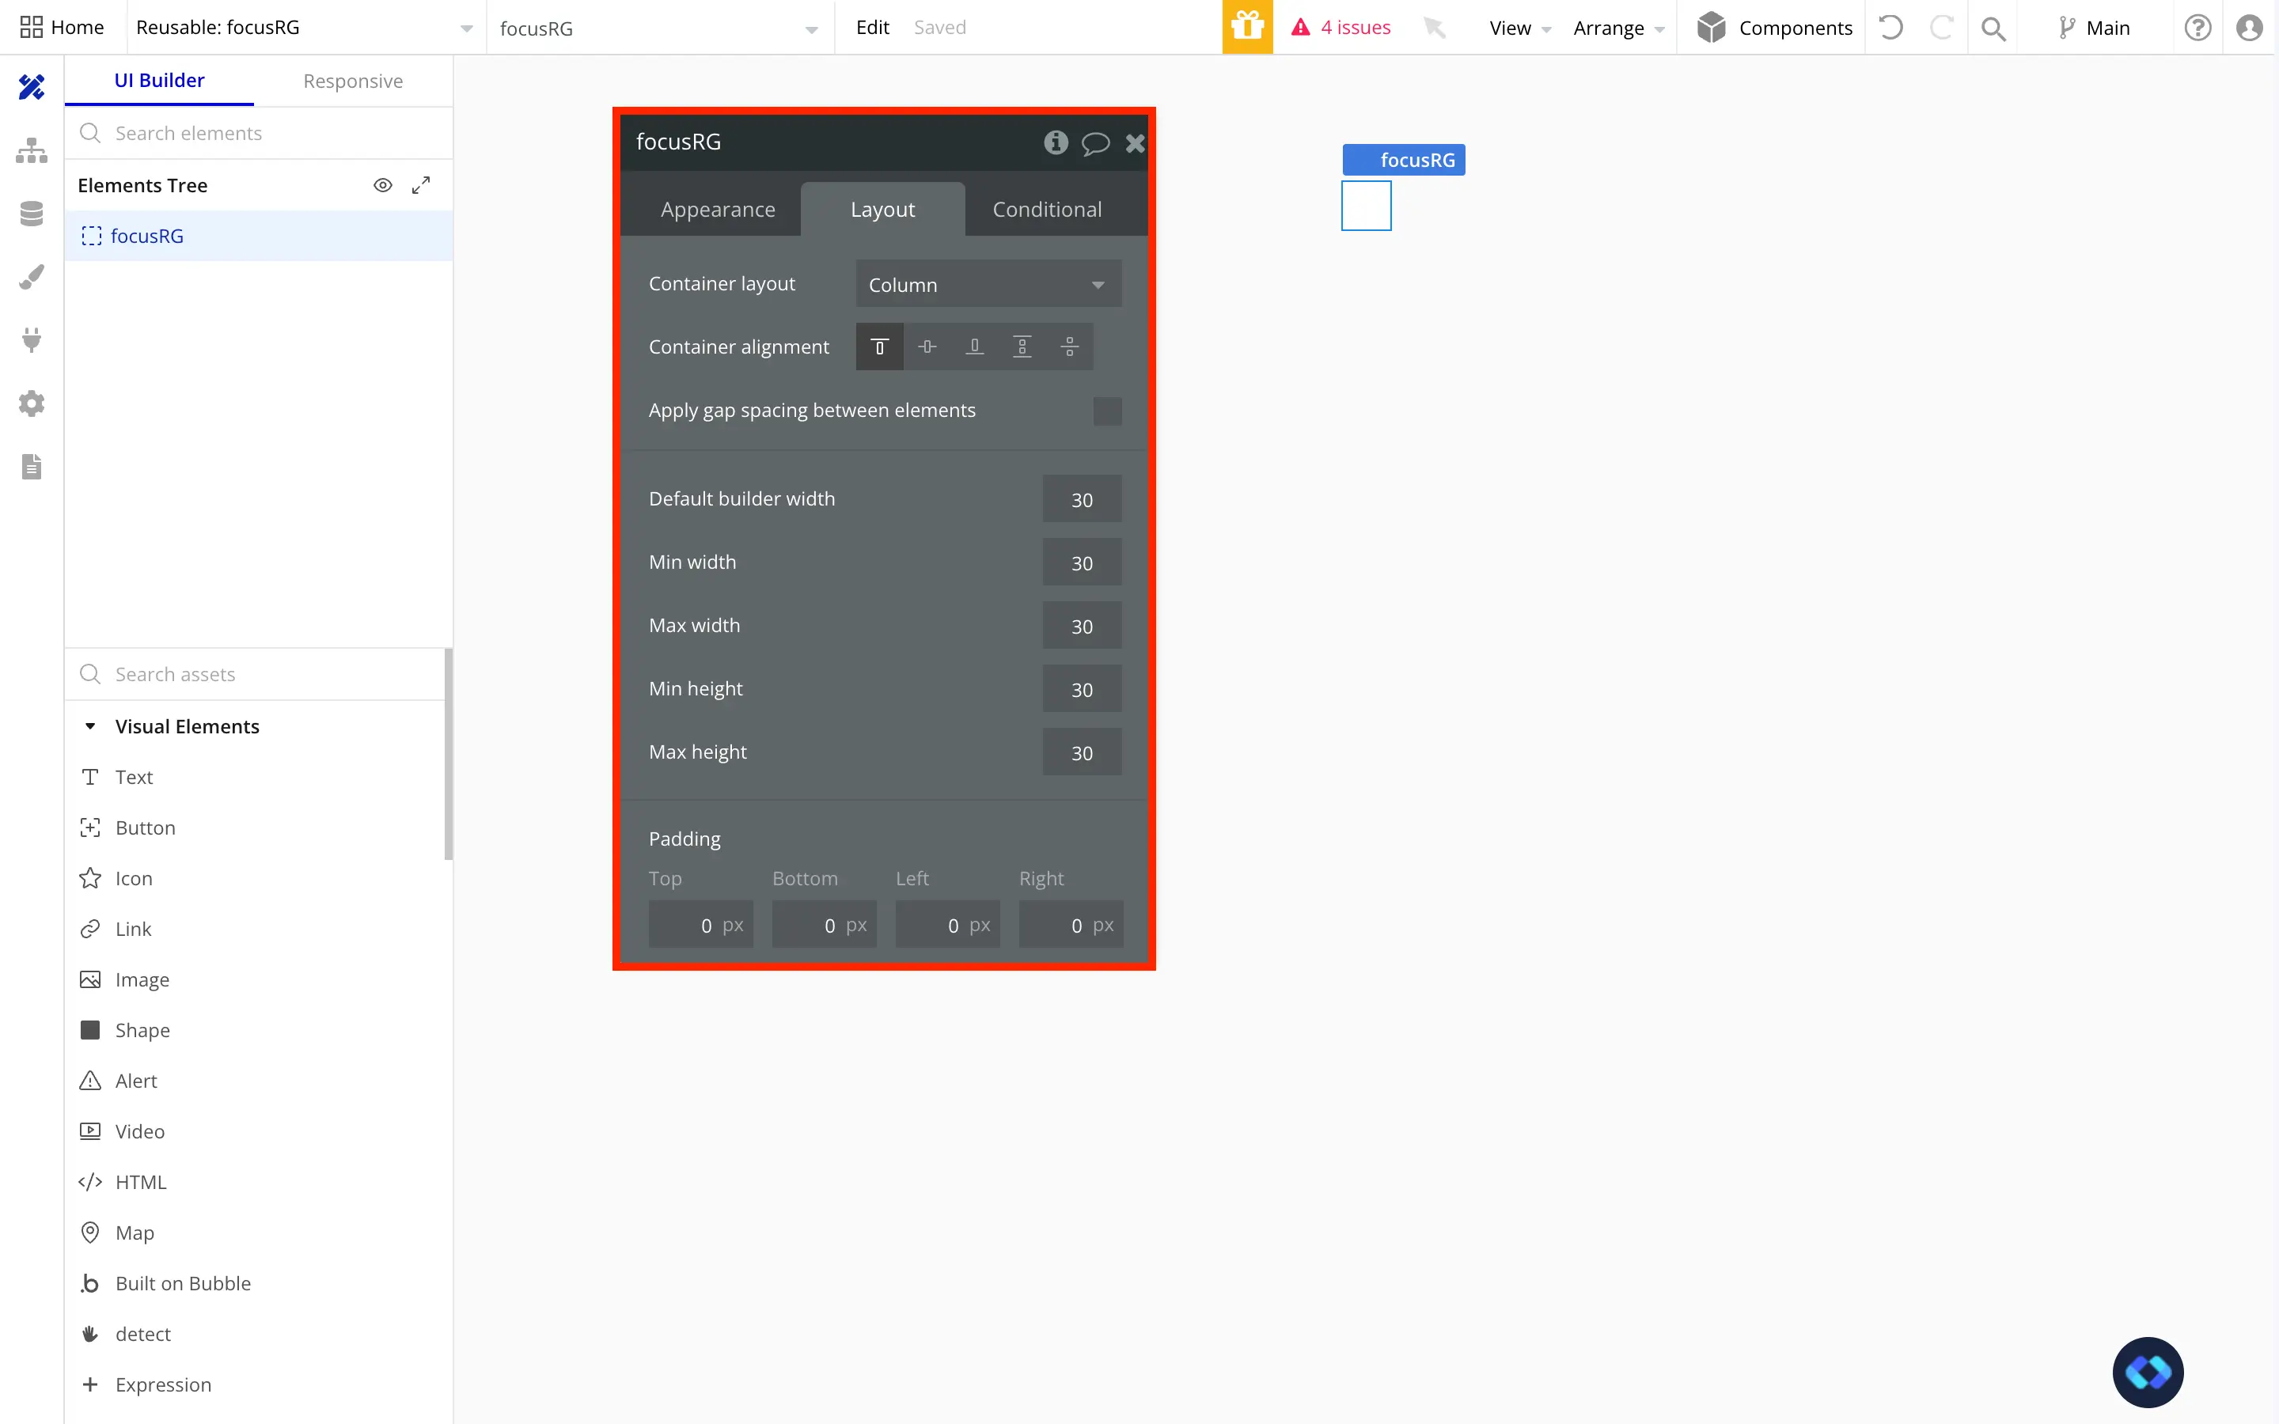Open the Data tab in the left sidebar

pyautogui.click(x=31, y=213)
